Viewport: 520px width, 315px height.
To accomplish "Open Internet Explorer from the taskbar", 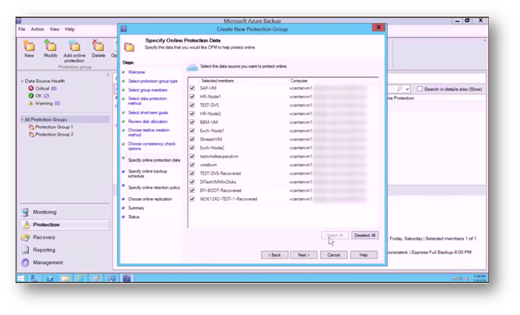I will pos(80,278).
